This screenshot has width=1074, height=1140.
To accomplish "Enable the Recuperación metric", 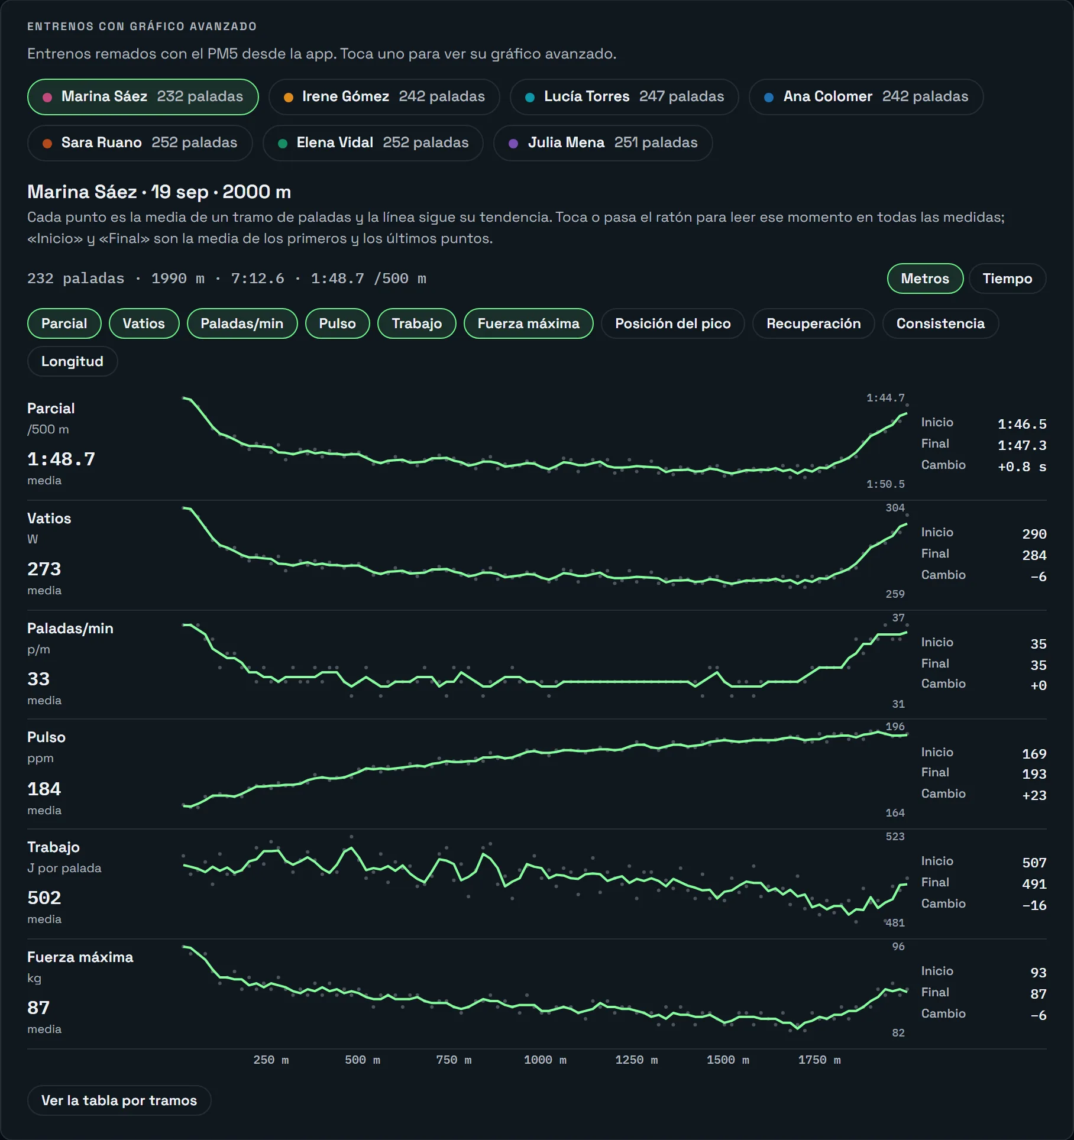I will [813, 323].
